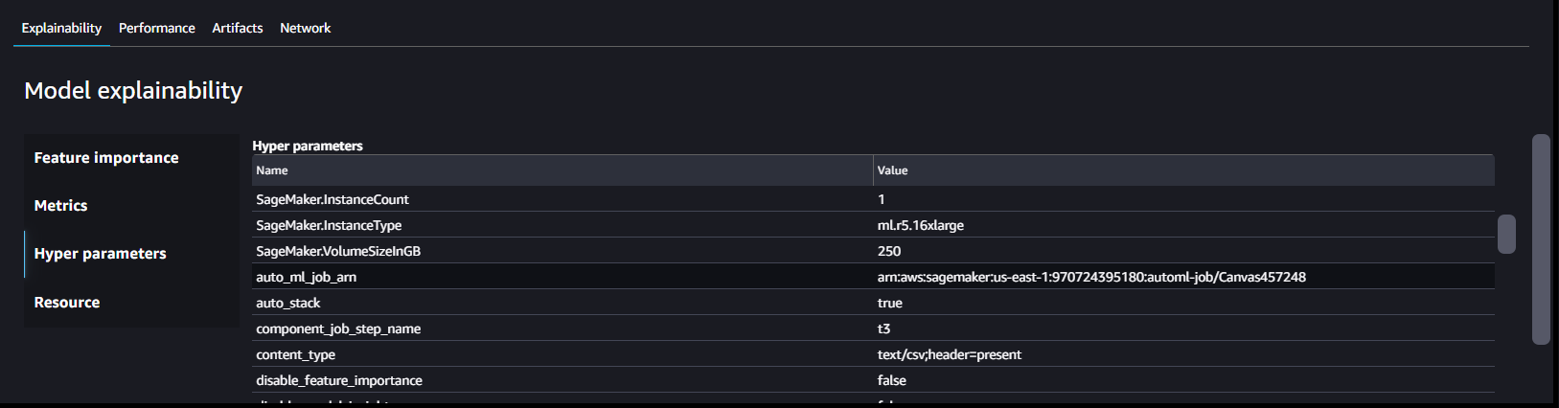
Task: Select the auto_stack row
Action: tap(873, 303)
